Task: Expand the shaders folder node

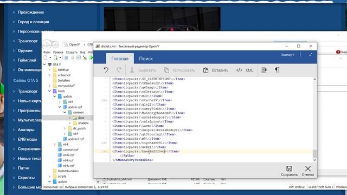Action: (70, 123)
